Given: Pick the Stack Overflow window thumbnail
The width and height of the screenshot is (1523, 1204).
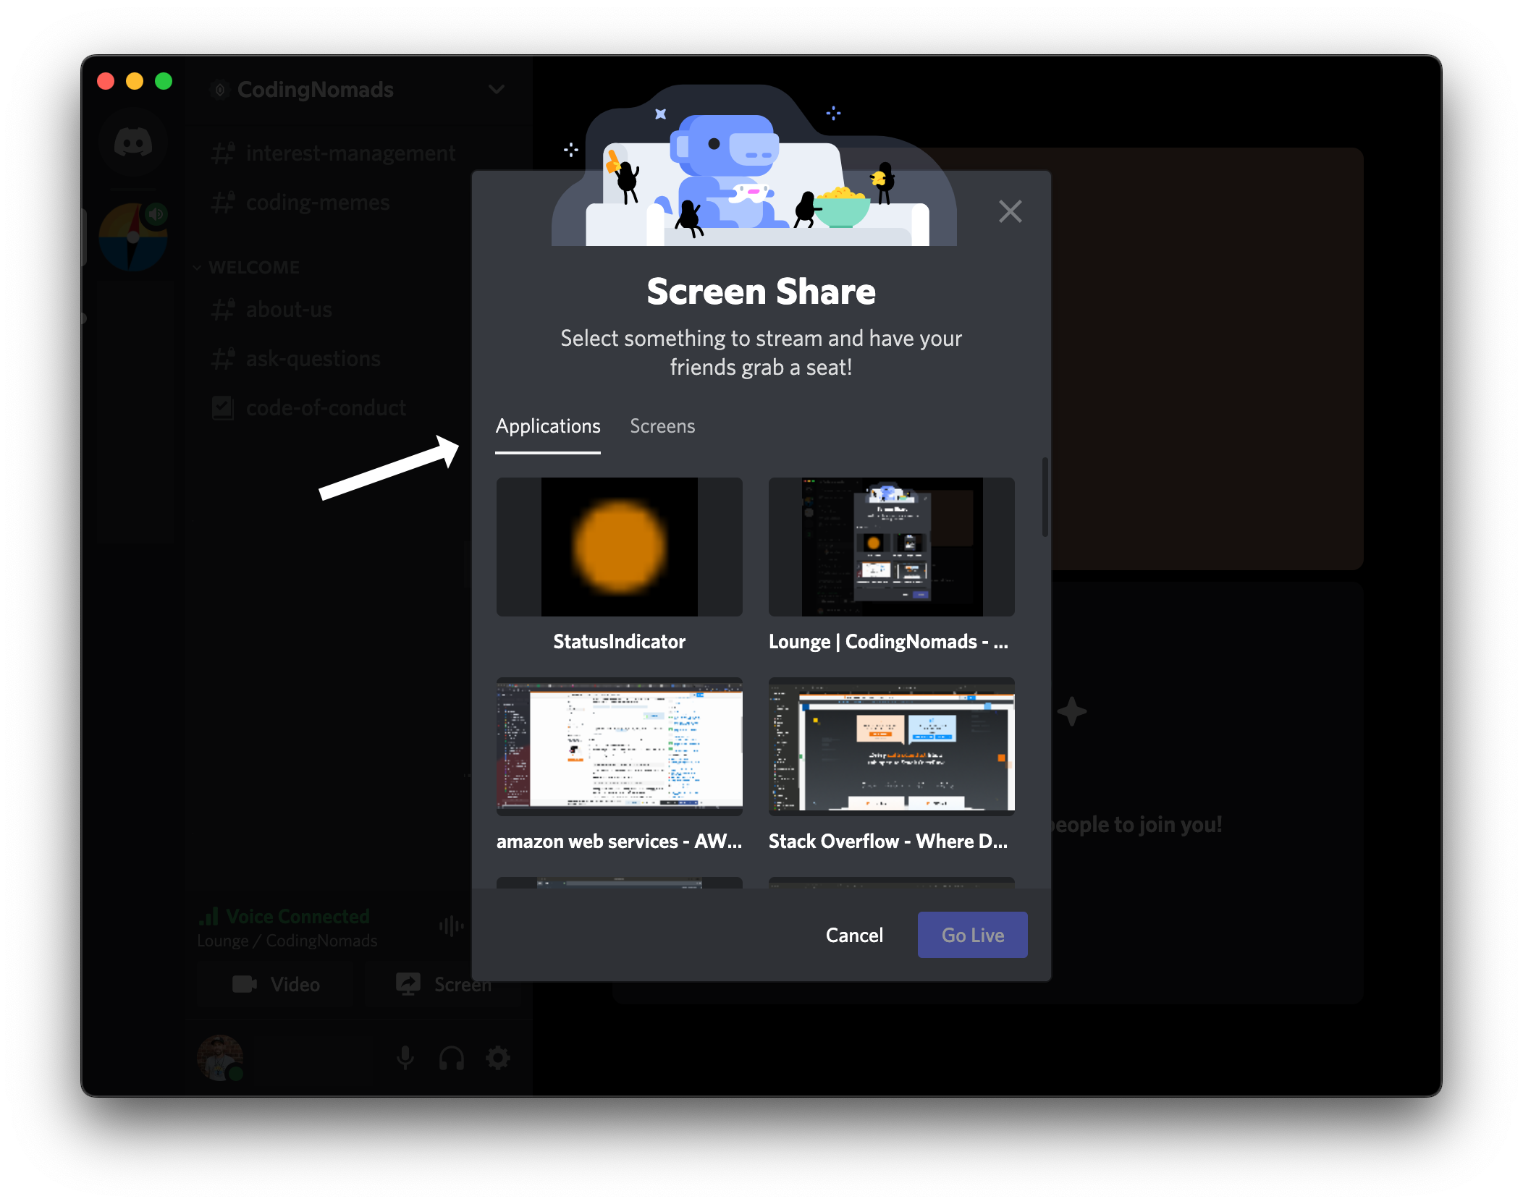Looking at the screenshot, I should [x=891, y=745].
